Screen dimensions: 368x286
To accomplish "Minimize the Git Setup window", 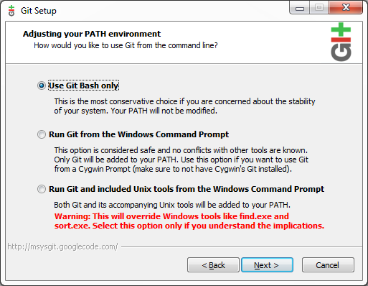I will [300, 8].
